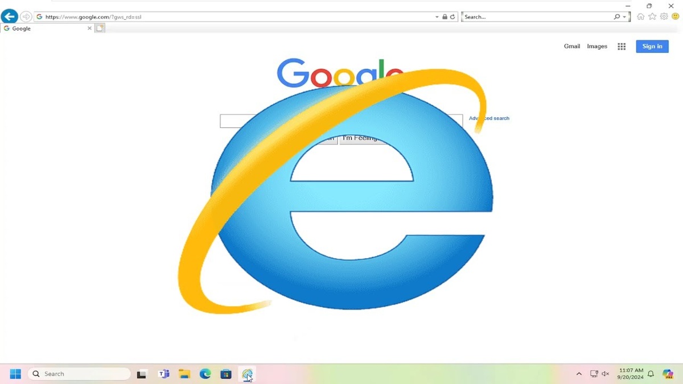The height and width of the screenshot is (384, 683).
Task: Close the Google tab
Action: click(89, 28)
